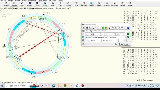Click the green color square beside timezone
This screenshot has height=90, width=160.
pos(128,34)
